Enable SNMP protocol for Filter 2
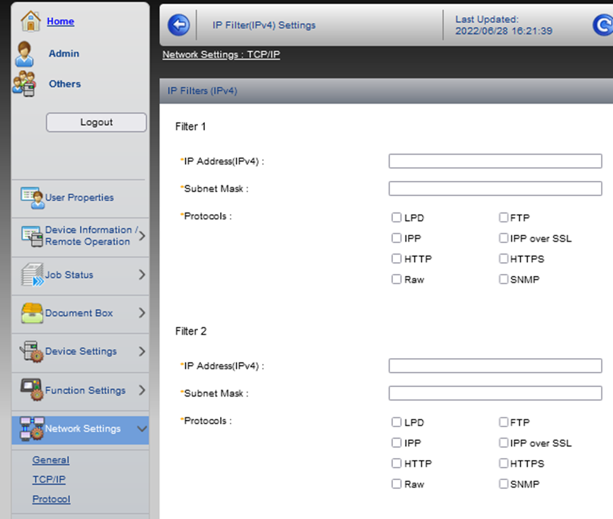613x519 pixels. click(504, 484)
